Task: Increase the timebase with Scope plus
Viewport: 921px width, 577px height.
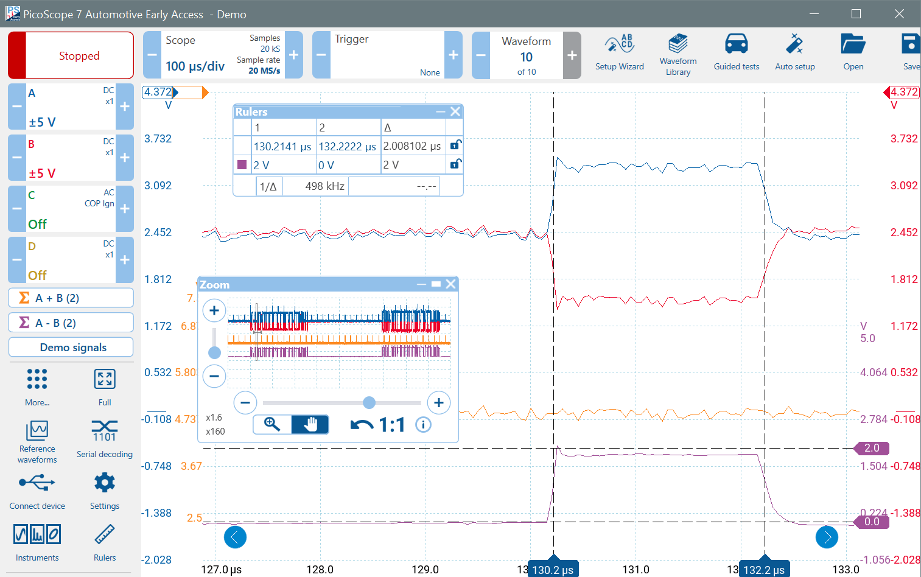Action: (x=293, y=55)
